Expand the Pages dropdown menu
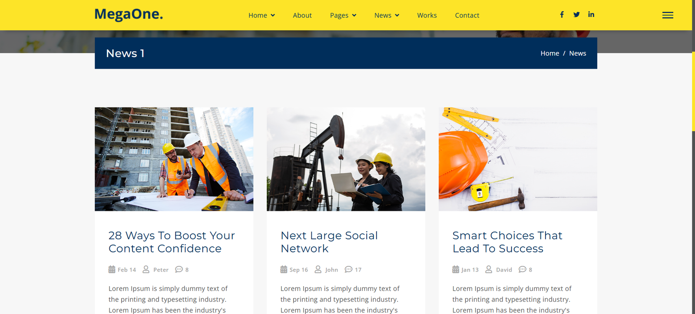Viewport: 695px width, 314px height. coord(343,15)
